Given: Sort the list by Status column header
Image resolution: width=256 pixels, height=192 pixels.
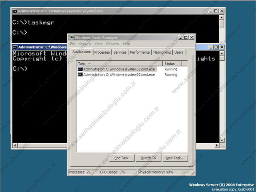Looking at the screenshot, I should [172, 64].
